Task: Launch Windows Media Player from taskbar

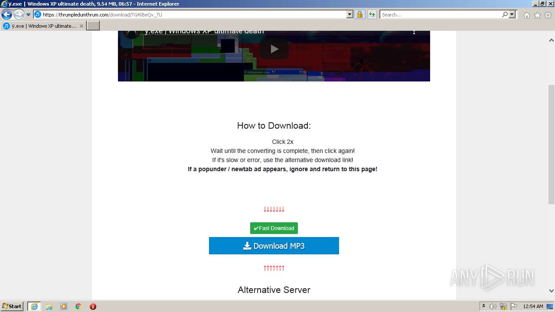Action: 64,306
